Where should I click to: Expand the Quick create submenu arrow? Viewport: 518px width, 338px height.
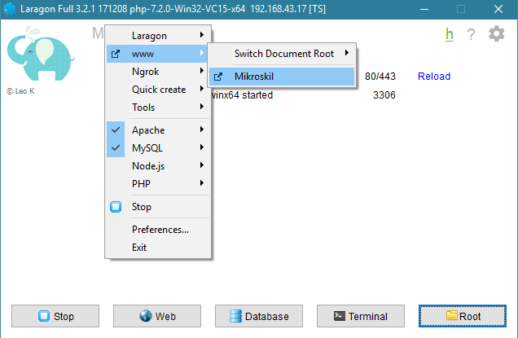(201, 88)
